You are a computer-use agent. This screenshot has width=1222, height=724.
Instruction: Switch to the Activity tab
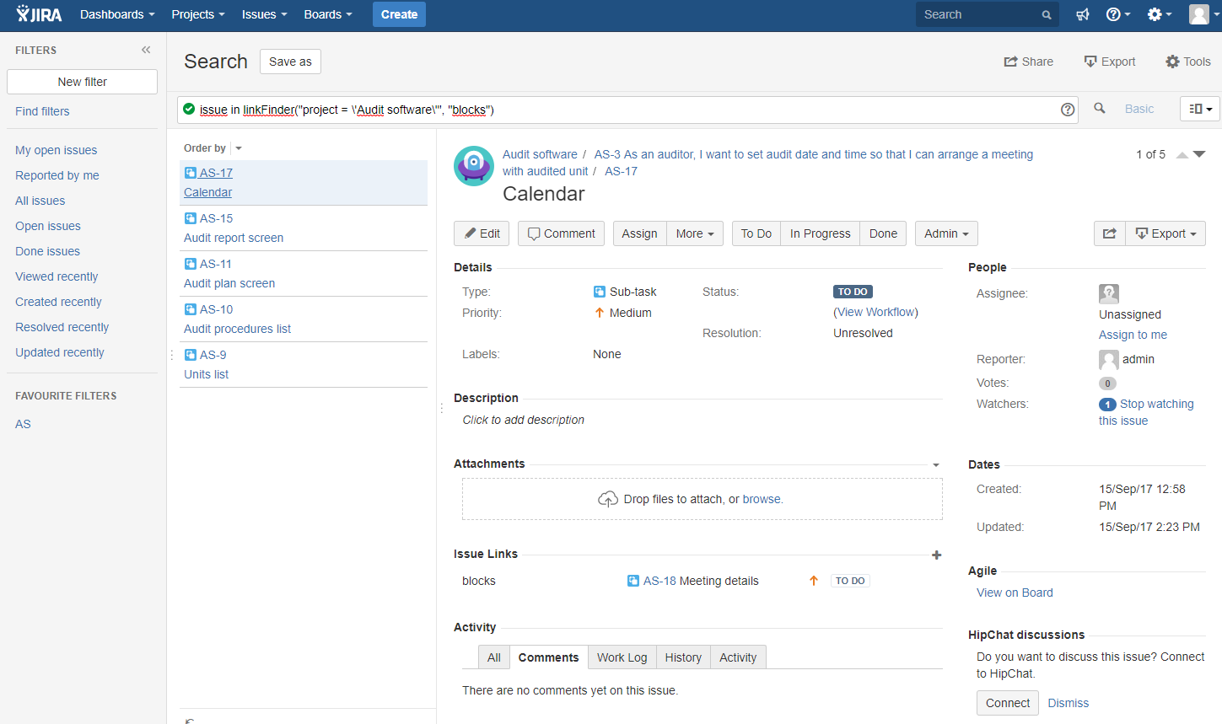point(738,657)
